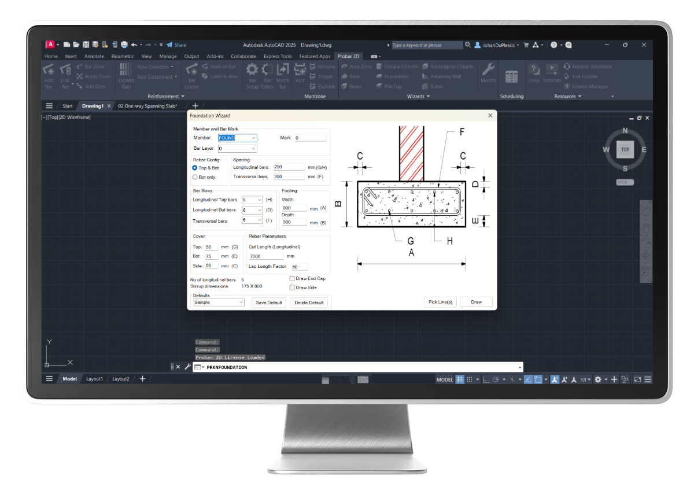
Task: Enable the Draw Side checkbox
Action: 292,287
